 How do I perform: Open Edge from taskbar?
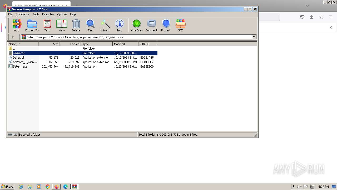pyautogui.click(x=66, y=187)
